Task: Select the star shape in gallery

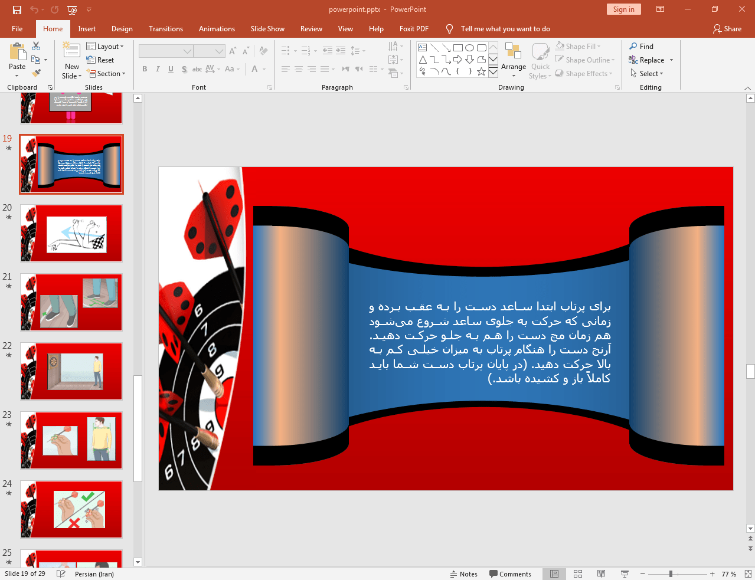Action: click(481, 71)
